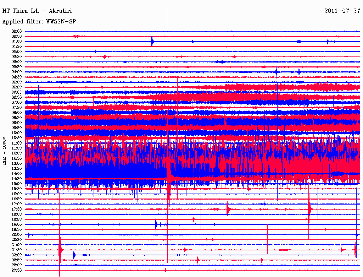The image size is (363, 277).
Task: Select the 21:30 time label
Action: [17, 250]
